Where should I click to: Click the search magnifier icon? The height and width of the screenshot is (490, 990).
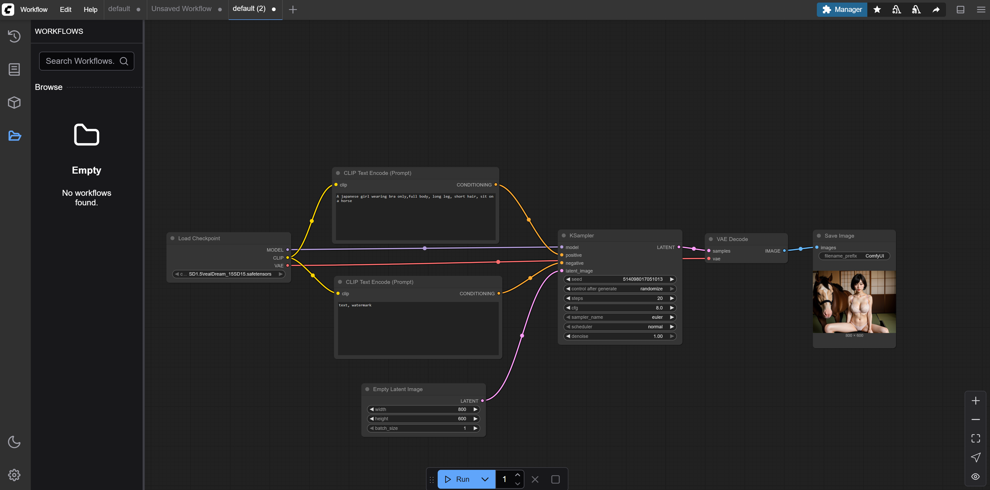click(x=124, y=61)
